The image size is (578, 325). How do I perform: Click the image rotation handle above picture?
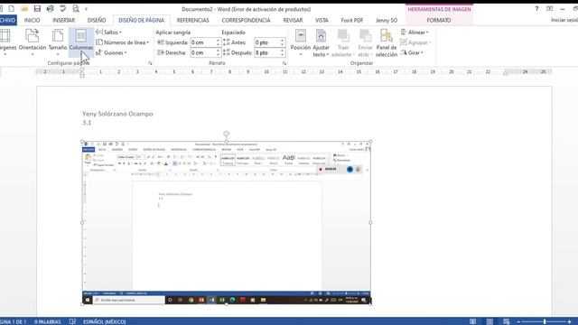pyautogui.click(x=227, y=134)
